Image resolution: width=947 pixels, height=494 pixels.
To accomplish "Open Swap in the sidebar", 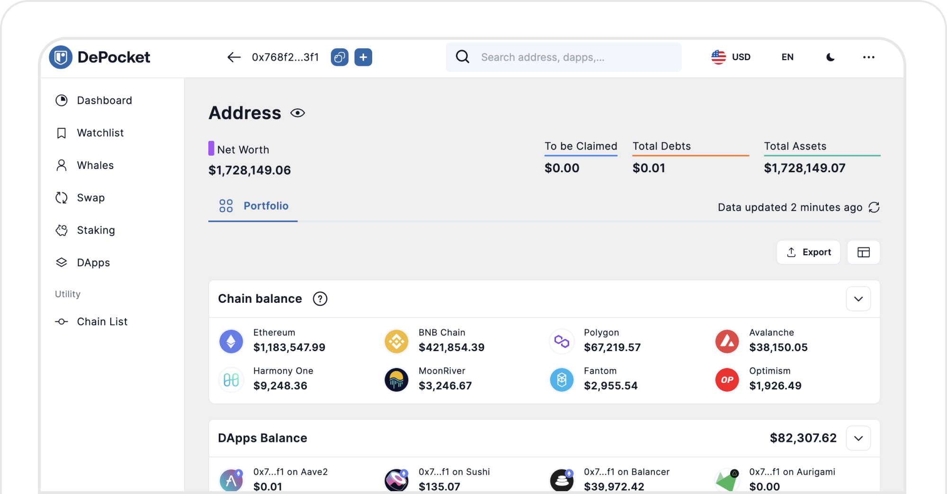I will pyautogui.click(x=80, y=198).
